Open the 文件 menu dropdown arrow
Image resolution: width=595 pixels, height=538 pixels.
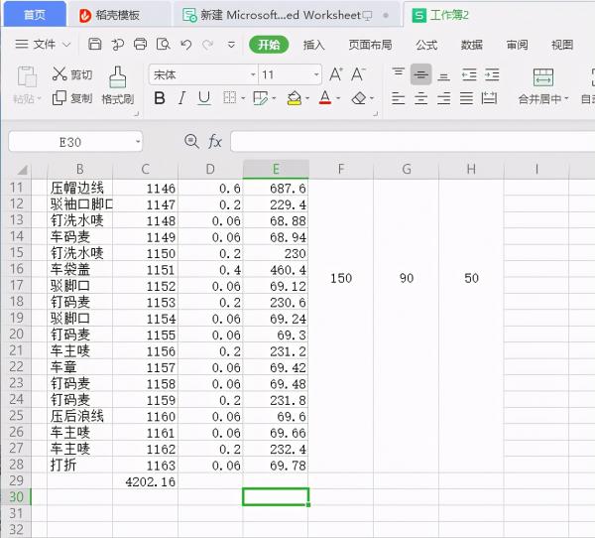pyautogui.click(x=66, y=45)
